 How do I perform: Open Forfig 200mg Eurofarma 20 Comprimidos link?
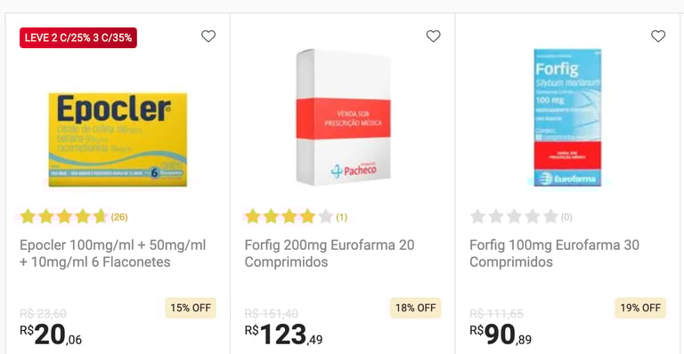click(330, 253)
